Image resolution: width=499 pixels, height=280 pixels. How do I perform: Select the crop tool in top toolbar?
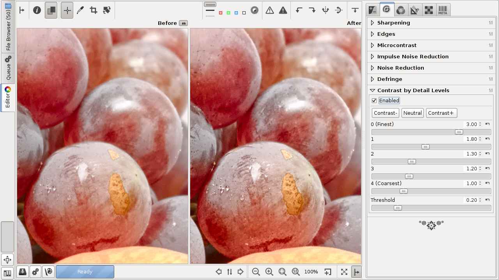pos(94,10)
